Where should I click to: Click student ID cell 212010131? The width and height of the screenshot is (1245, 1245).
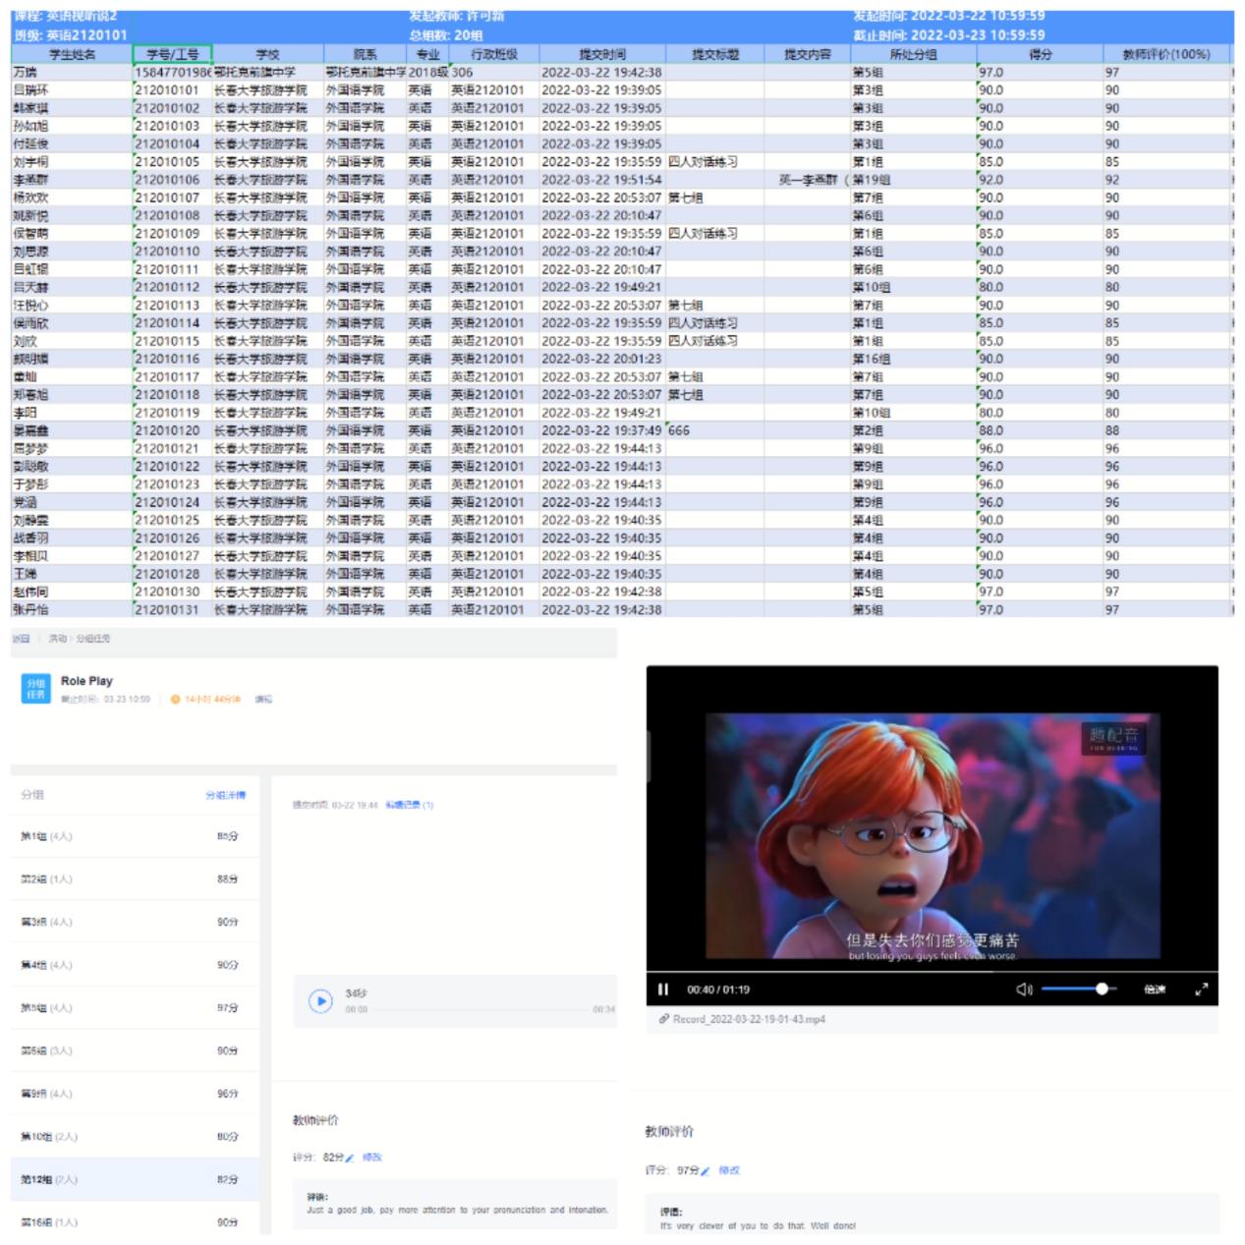coord(172,609)
